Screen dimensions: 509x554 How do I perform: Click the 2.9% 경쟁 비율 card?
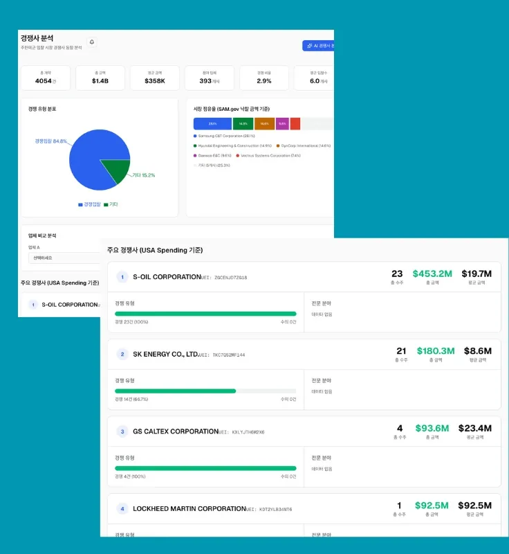264,78
